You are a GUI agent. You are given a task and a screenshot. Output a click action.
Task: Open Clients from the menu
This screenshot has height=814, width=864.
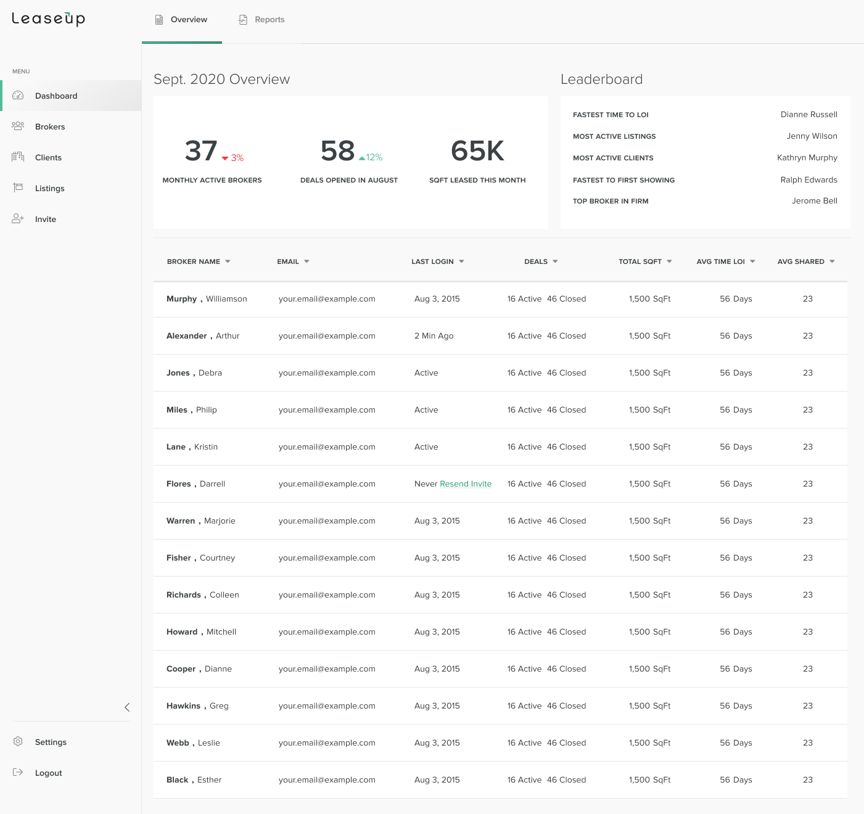pyautogui.click(x=71, y=157)
